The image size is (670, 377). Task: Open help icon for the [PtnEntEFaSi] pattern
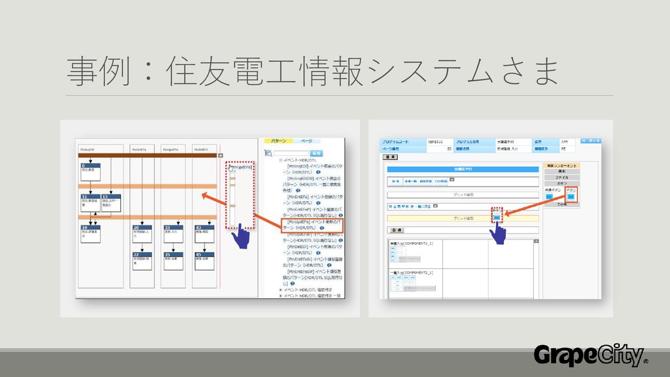tap(329, 266)
